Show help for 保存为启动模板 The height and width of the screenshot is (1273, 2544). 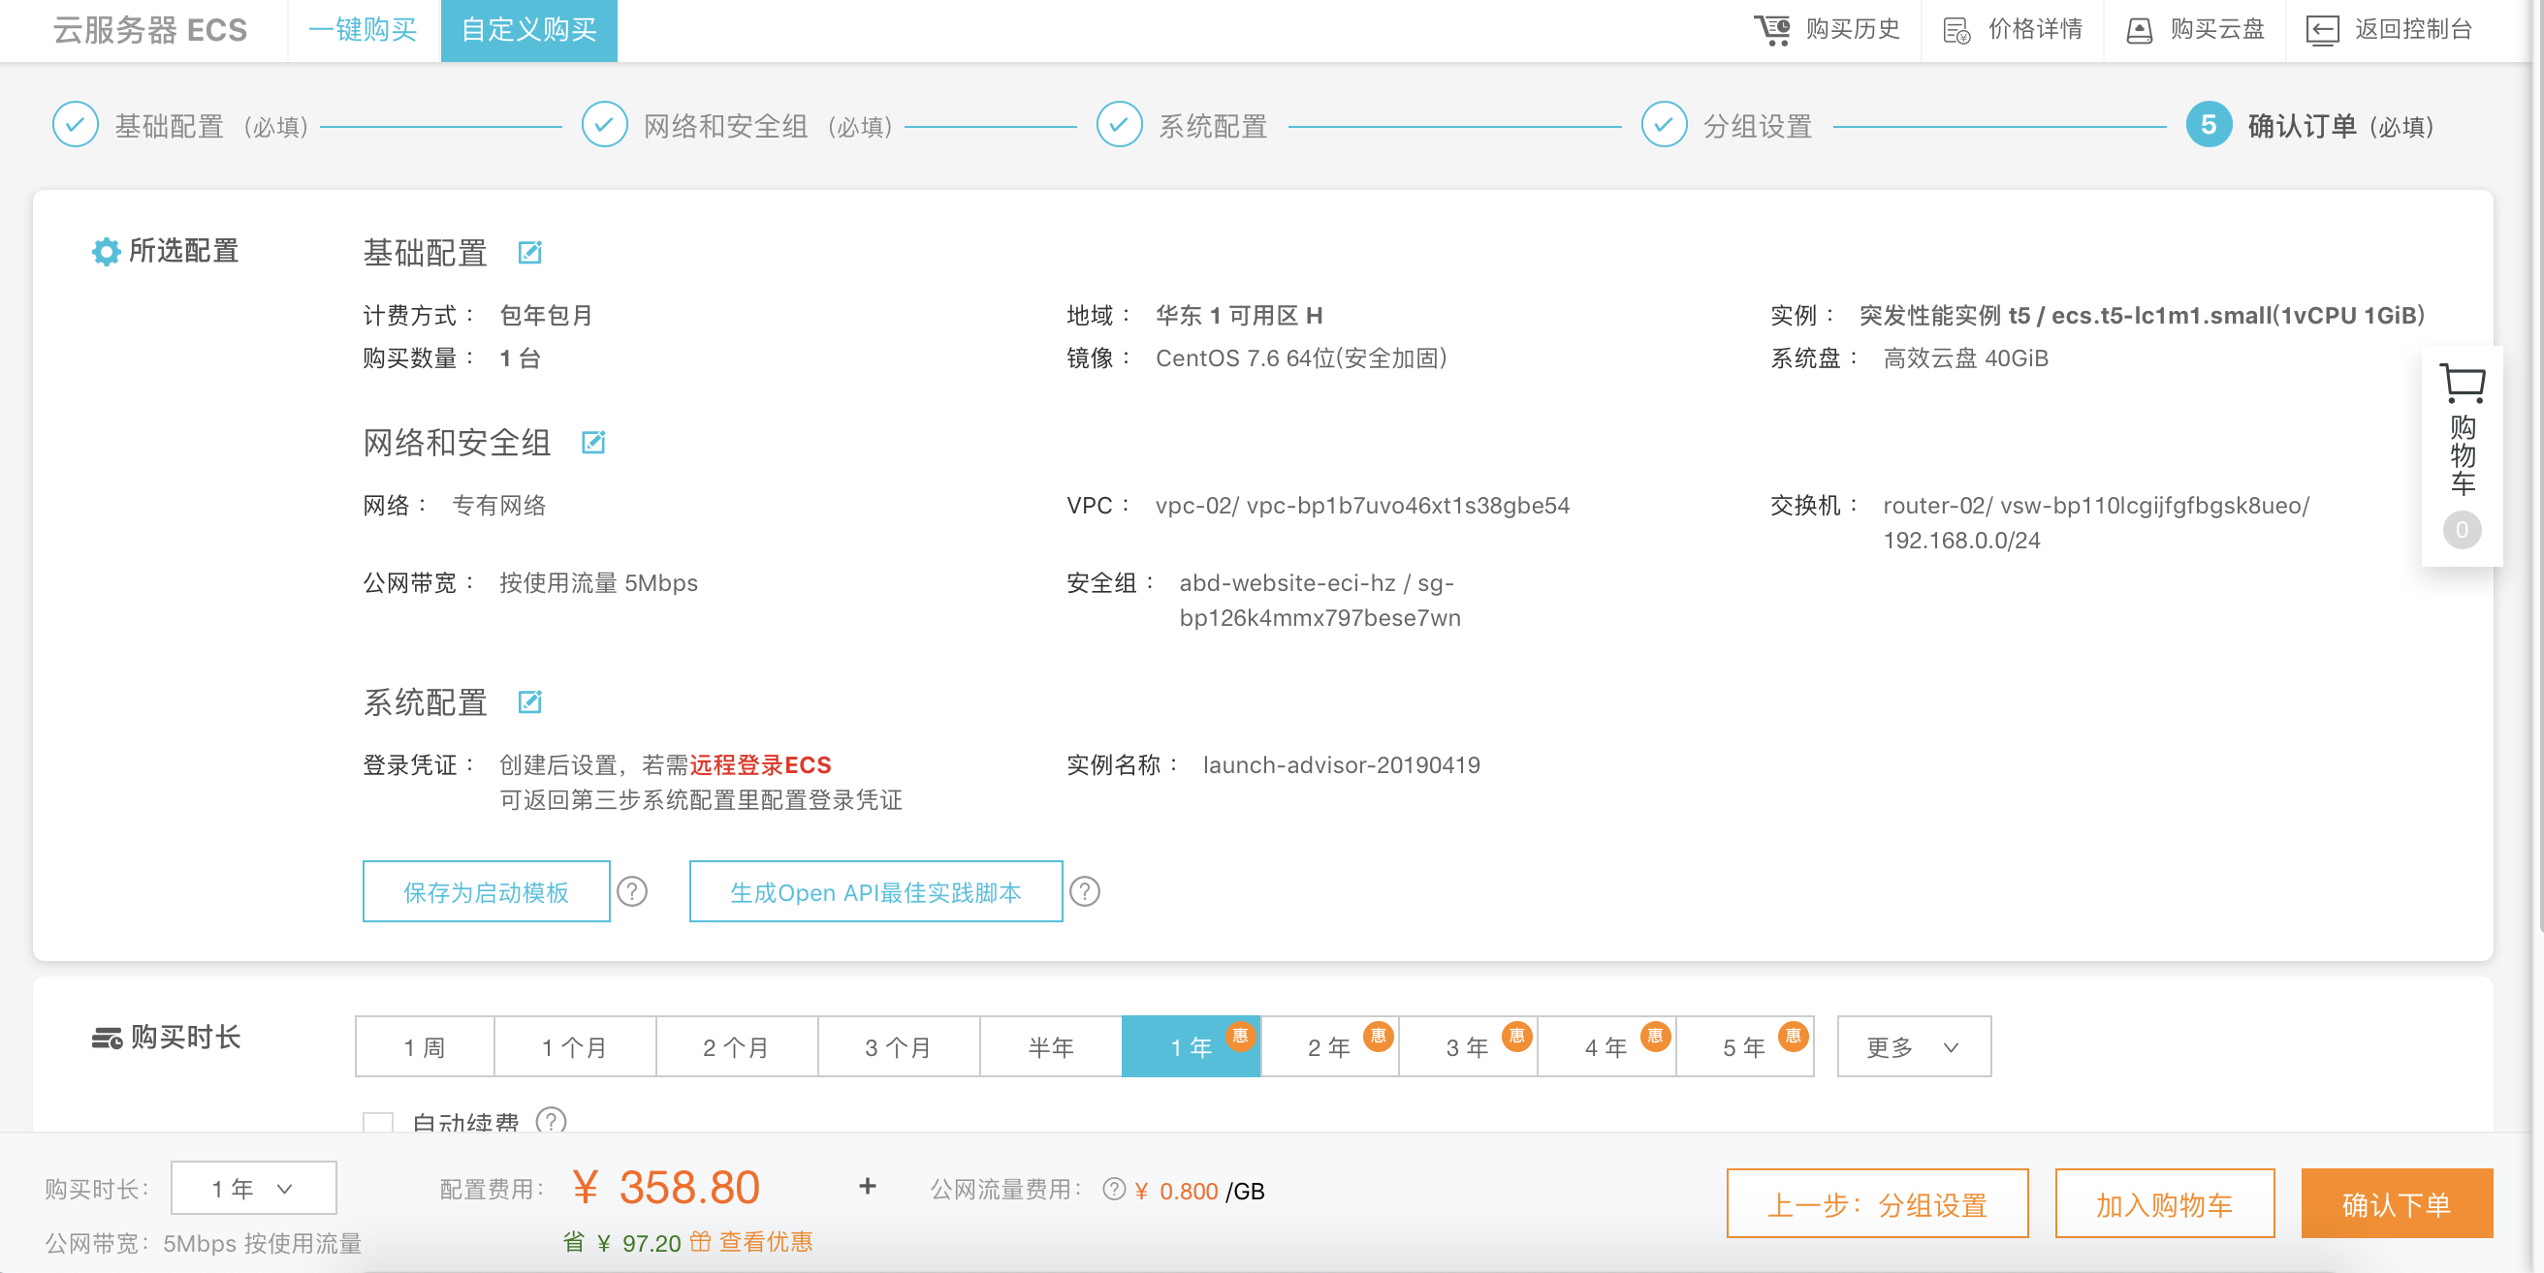[632, 892]
